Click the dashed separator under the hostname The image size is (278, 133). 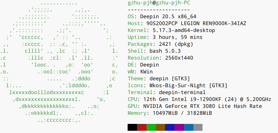[159, 10]
